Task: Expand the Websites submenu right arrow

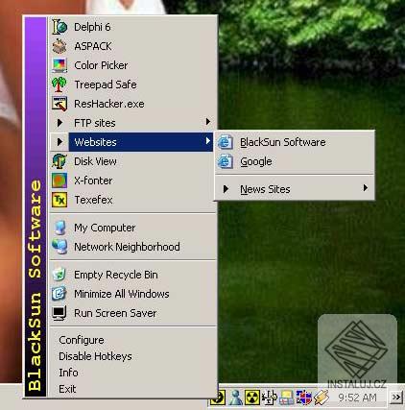Action: click(x=208, y=141)
